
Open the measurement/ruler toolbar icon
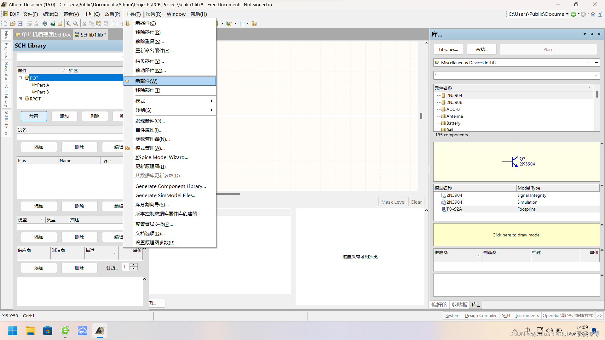[x=229, y=24]
